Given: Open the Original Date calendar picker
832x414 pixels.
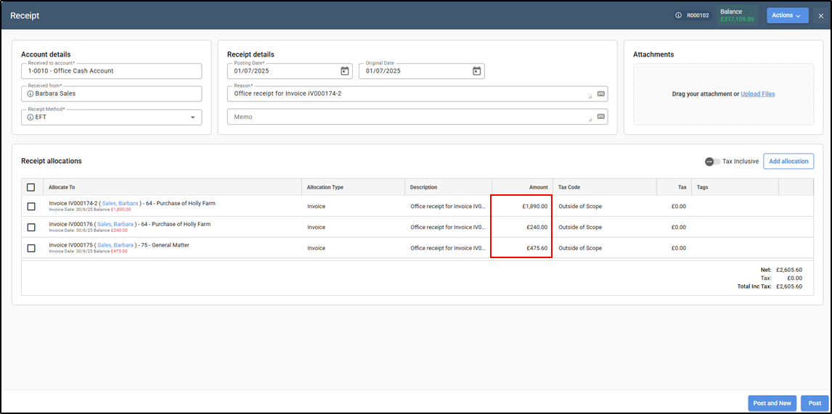Looking at the screenshot, I should pos(476,71).
